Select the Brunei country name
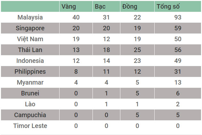 (30, 93)
